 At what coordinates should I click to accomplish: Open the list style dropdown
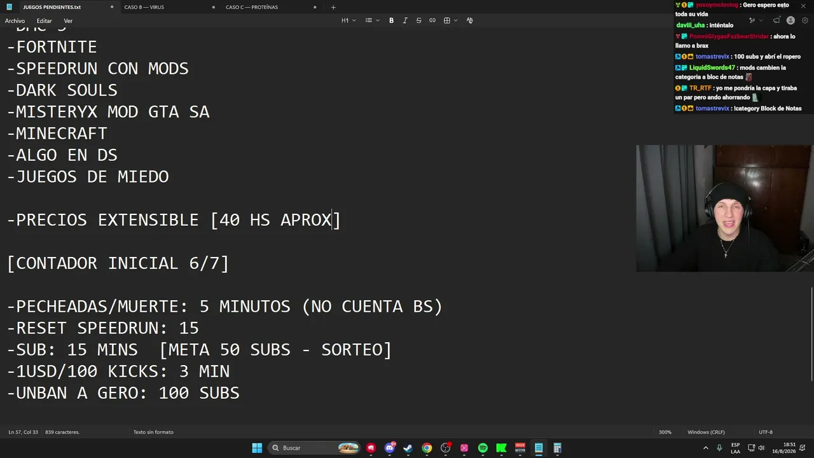click(372, 20)
